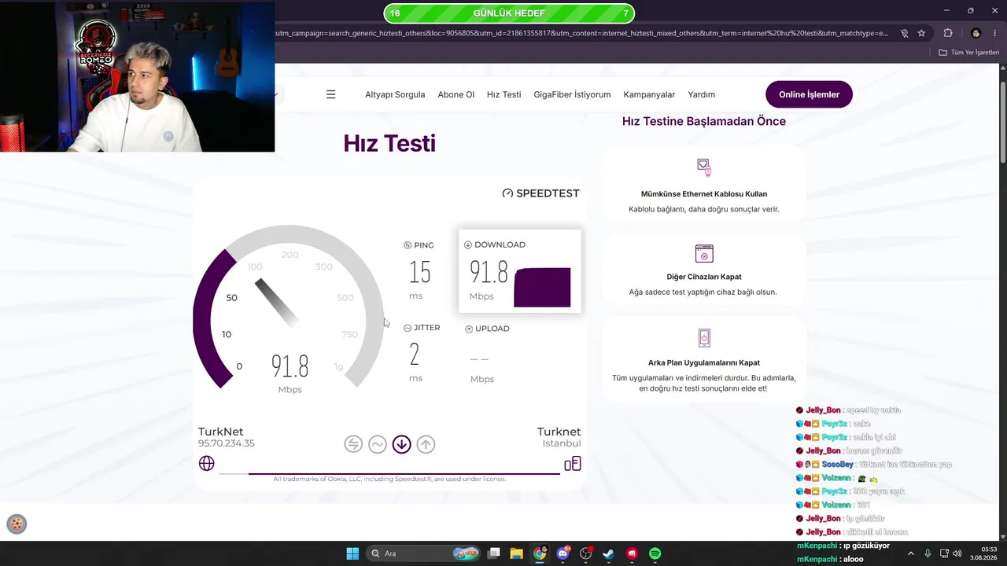Viewport: 1007px width, 566px height.
Task: Open Steam from the taskbar
Action: [609, 553]
